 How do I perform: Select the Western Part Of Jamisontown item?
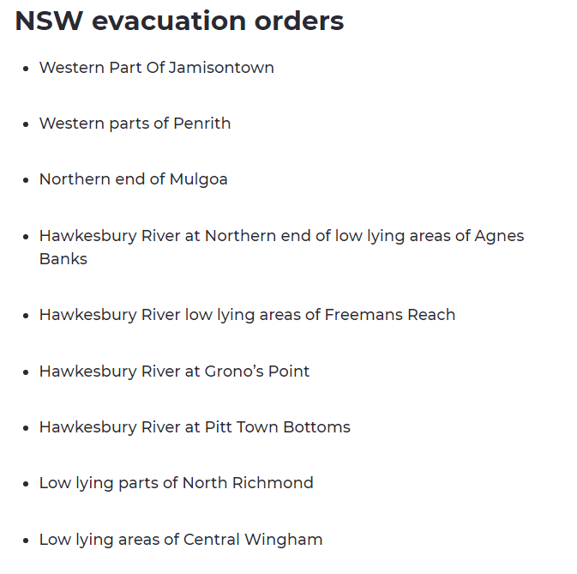pyautogui.click(x=157, y=68)
